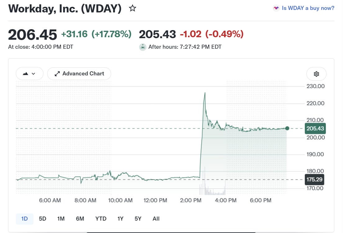Select the 1Y time range
The height and width of the screenshot is (233, 343).
pos(120,219)
